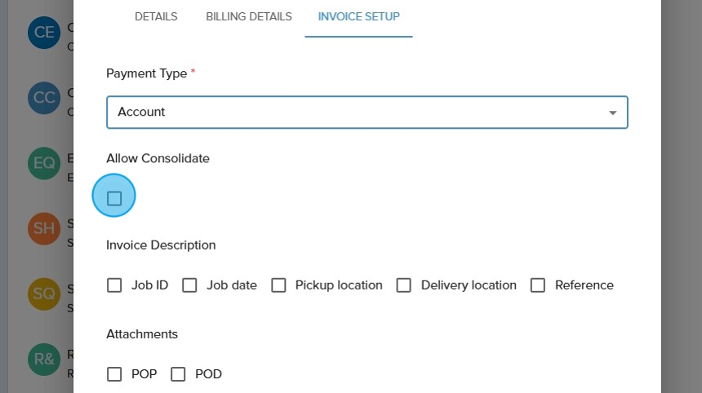702x393 pixels.
Task: Open the R& avatar entry
Action: coord(44,359)
